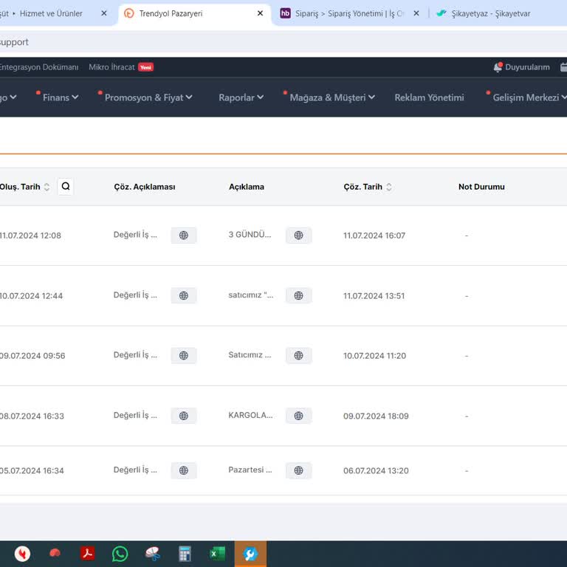
Task: Sort by Çöz. Tarih column arrows
Action: tap(389, 188)
